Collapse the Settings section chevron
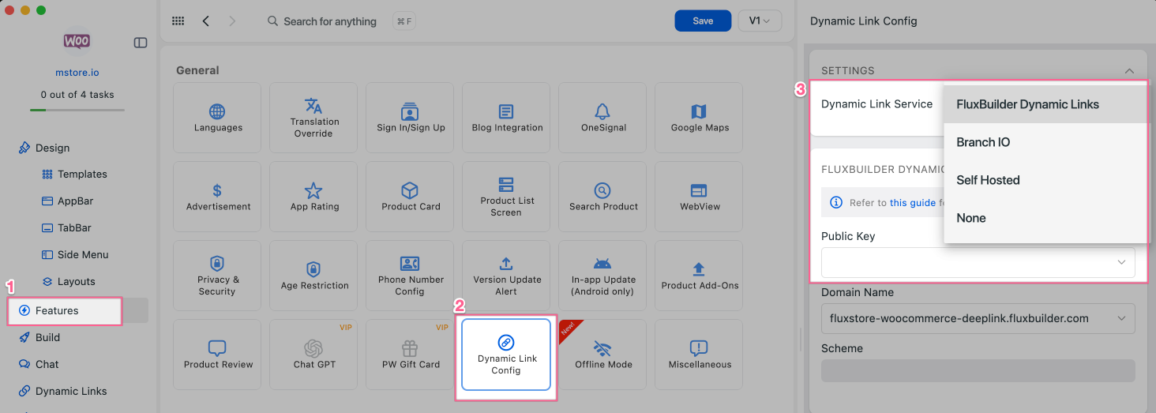The width and height of the screenshot is (1156, 413). (x=1129, y=71)
